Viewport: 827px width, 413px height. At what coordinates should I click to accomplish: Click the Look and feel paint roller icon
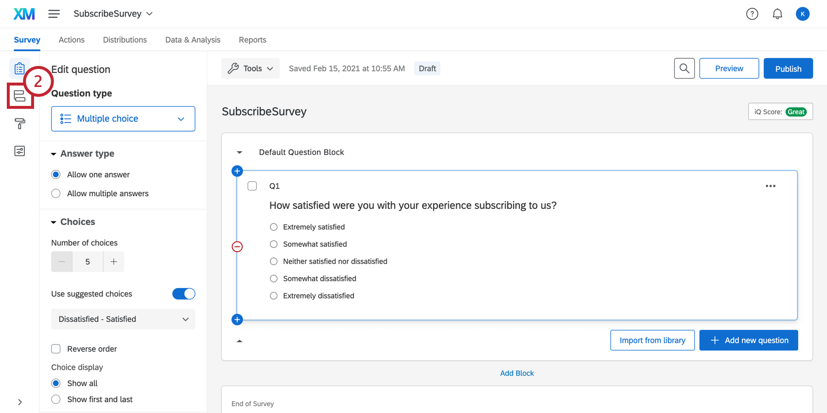pyautogui.click(x=19, y=124)
